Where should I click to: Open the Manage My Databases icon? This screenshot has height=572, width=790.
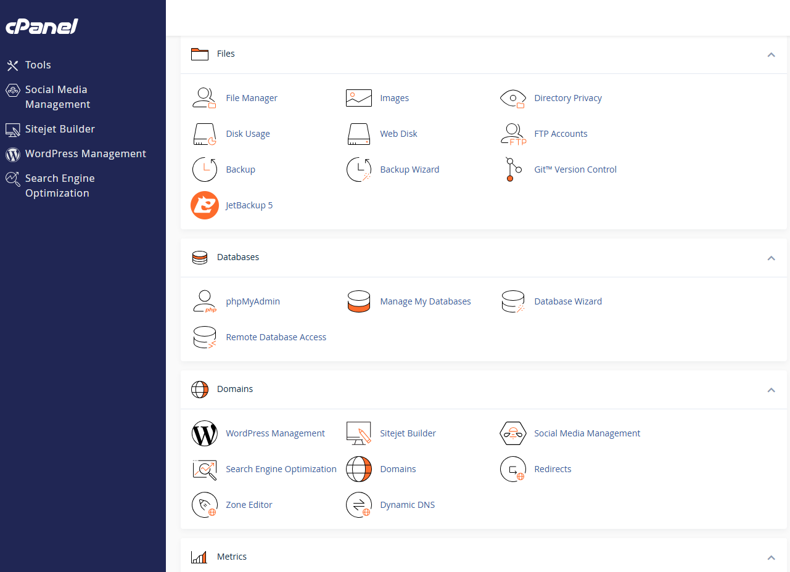click(358, 301)
